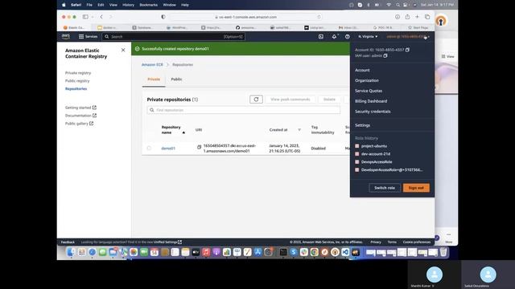Open Service Quotas menu entry
This screenshot has width=515, height=289.
pyautogui.click(x=369, y=91)
